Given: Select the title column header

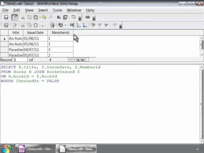Looking at the screenshot, I should (x=16, y=33).
